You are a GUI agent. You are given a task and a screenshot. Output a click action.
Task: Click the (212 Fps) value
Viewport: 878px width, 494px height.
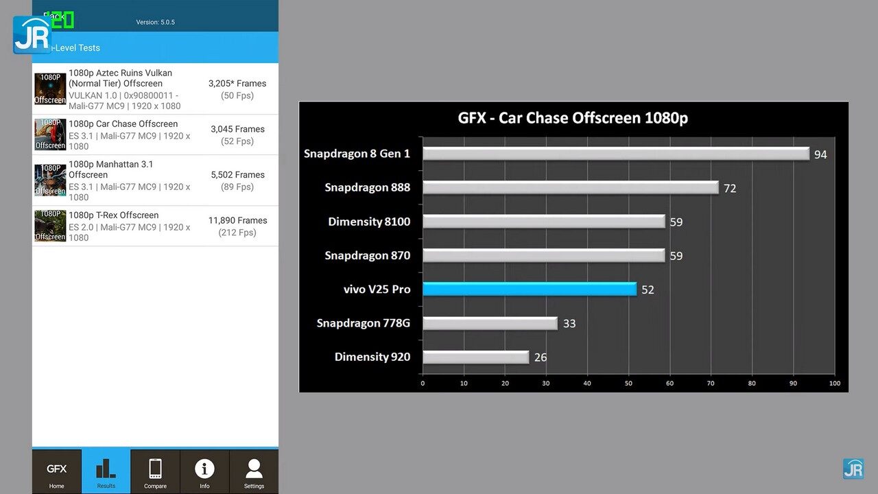coord(237,233)
